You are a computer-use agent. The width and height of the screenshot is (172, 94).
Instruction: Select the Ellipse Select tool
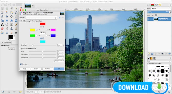coord(7,8)
